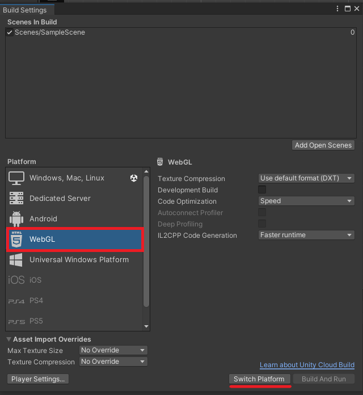Click the Switch Platform button
This screenshot has width=363, height=395.
tap(260, 379)
